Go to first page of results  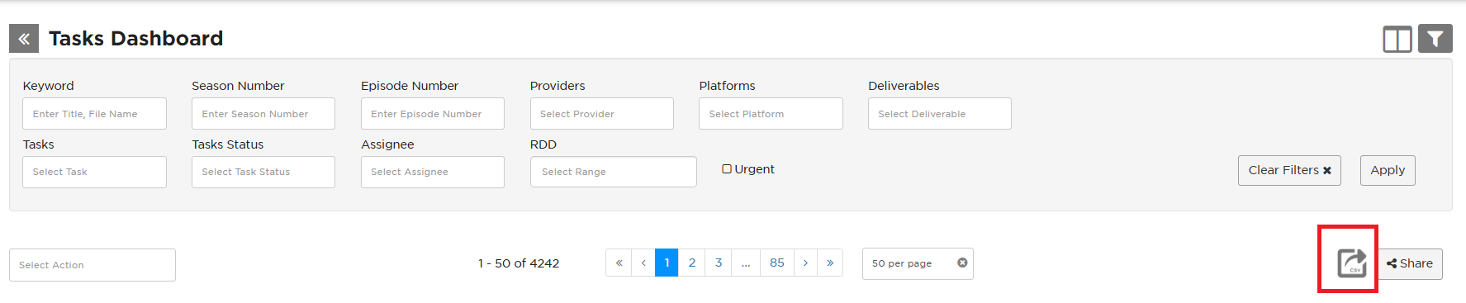pos(619,263)
